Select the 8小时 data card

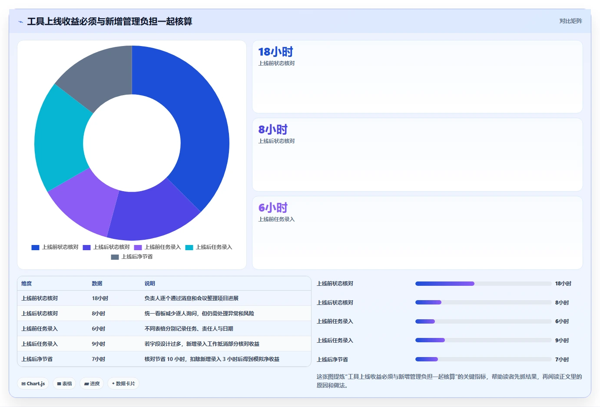(417, 155)
